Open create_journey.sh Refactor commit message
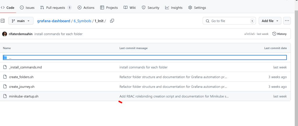The height and width of the screenshot is (126, 298). tap(173, 87)
